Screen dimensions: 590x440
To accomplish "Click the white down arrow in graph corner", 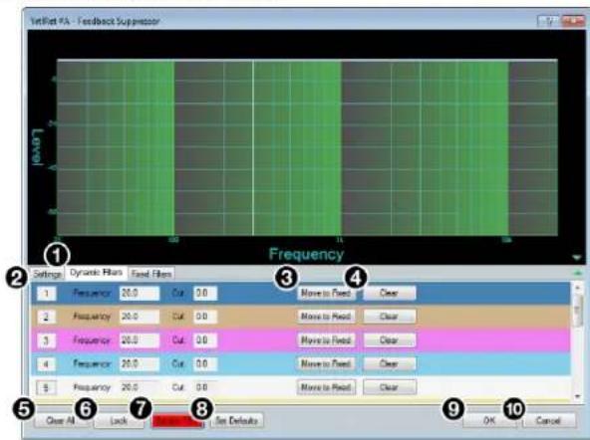I will (x=577, y=258).
